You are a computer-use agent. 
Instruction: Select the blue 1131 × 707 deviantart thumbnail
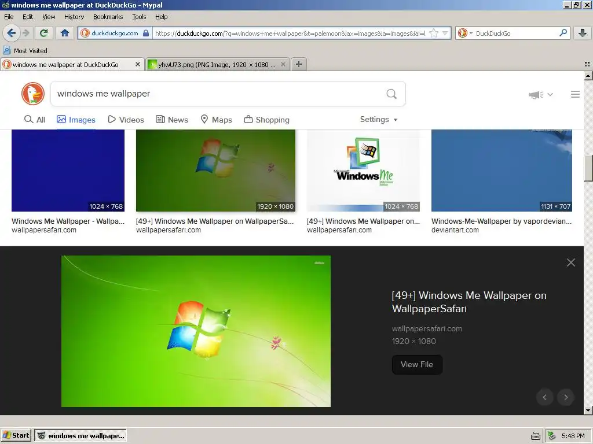tap(502, 171)
